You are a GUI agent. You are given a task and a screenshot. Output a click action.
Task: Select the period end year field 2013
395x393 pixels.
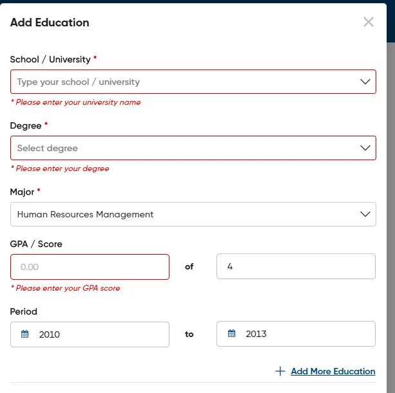[303, 334]
